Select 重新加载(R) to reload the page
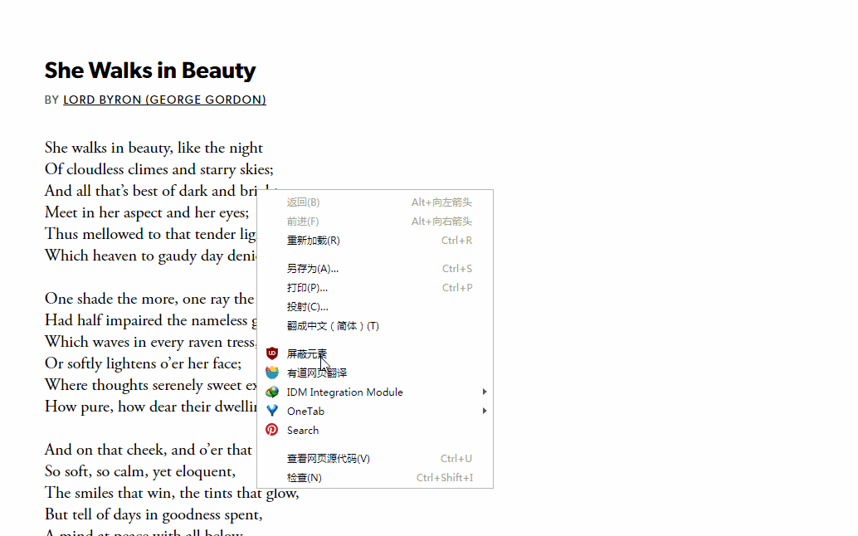 (313, 241)
